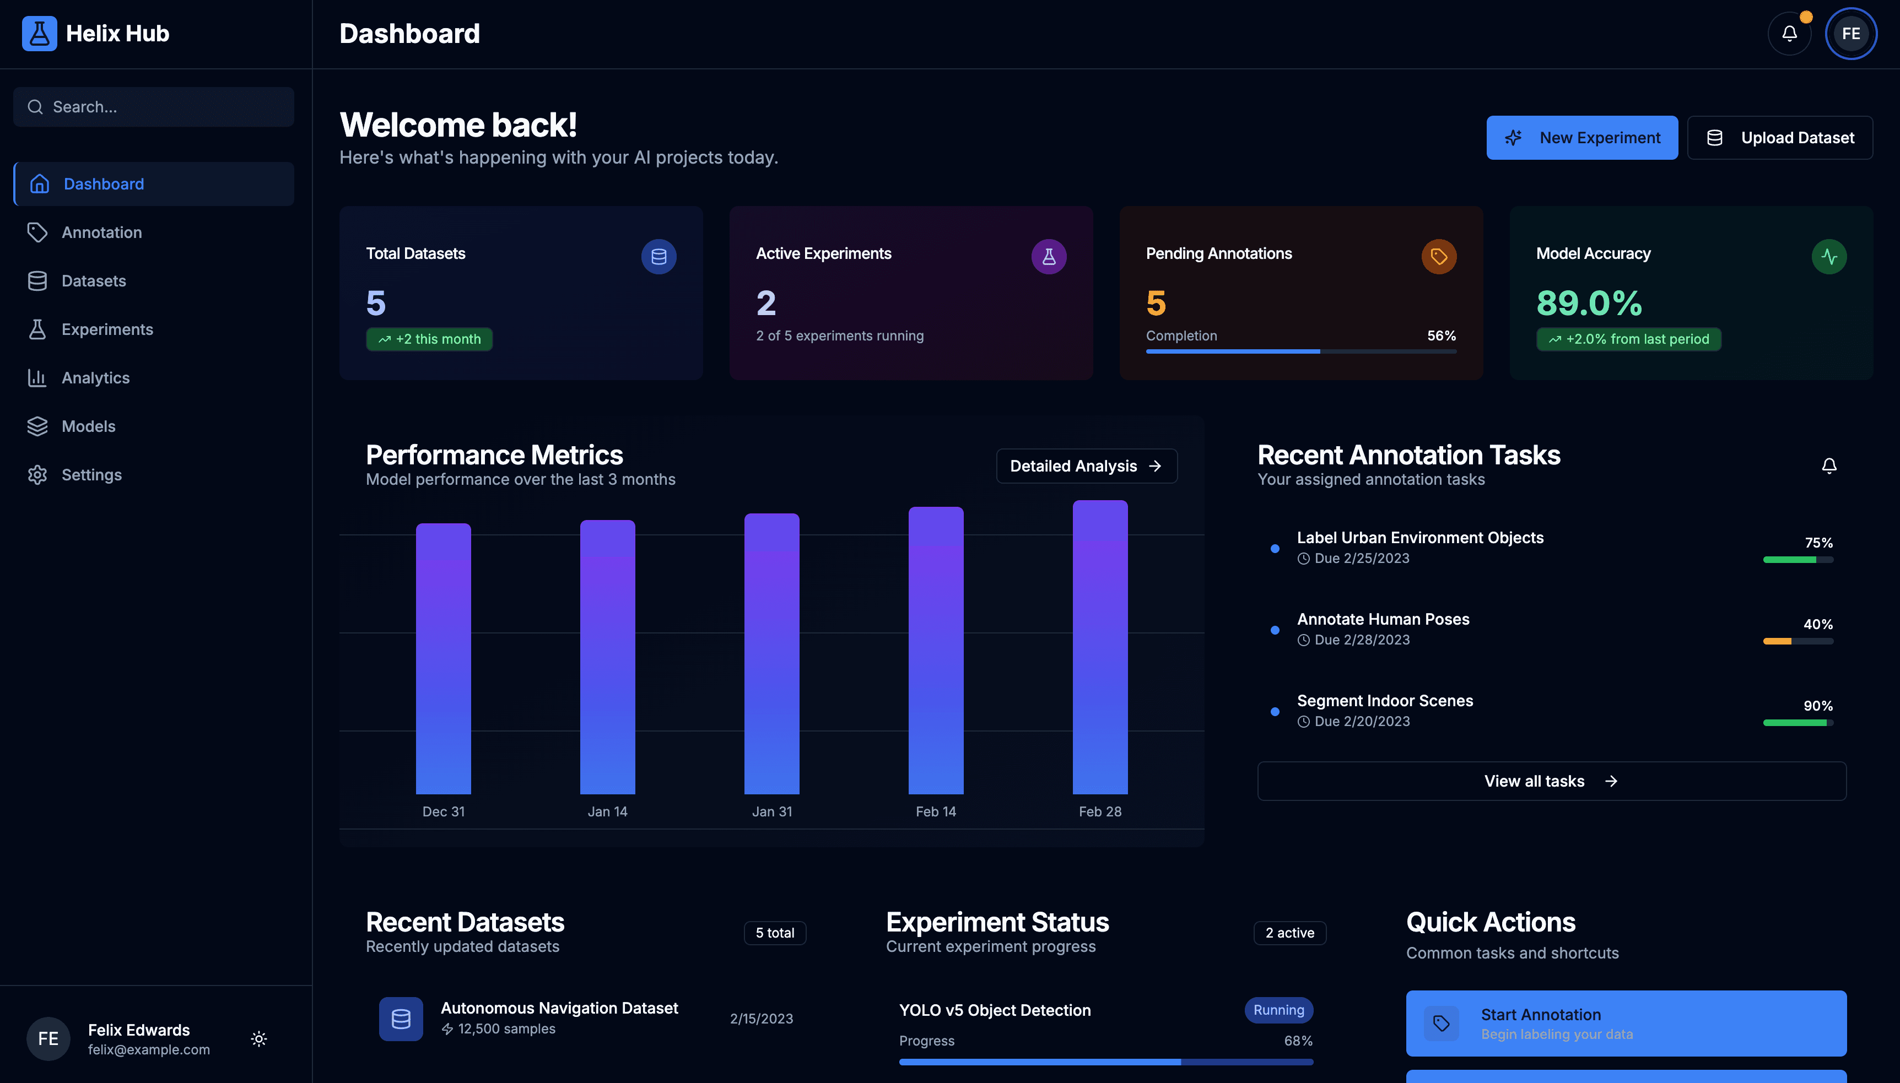Open the notifications bell icon
The height and width of the screenshot is (1083, 1900).
click(1789, 33)
